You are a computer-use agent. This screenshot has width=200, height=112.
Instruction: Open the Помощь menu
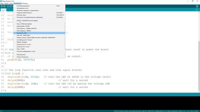25,3
